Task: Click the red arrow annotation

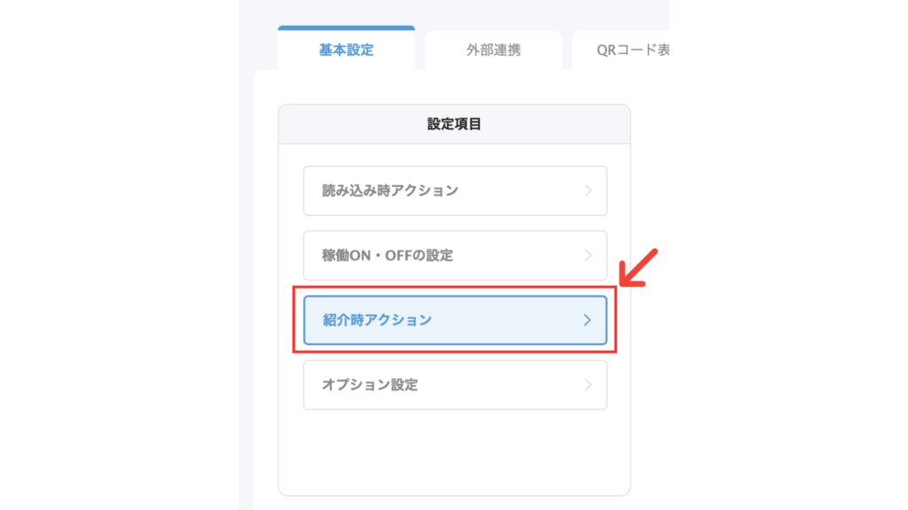Action: point(637,268)
